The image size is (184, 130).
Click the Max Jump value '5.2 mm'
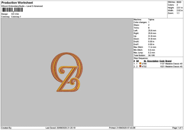[x=151, y=53]
